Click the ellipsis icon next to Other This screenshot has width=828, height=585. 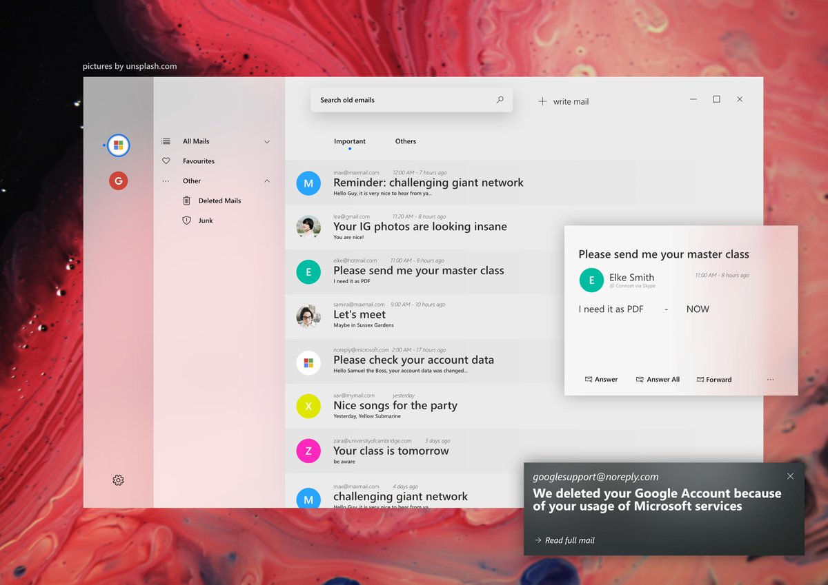166,181
